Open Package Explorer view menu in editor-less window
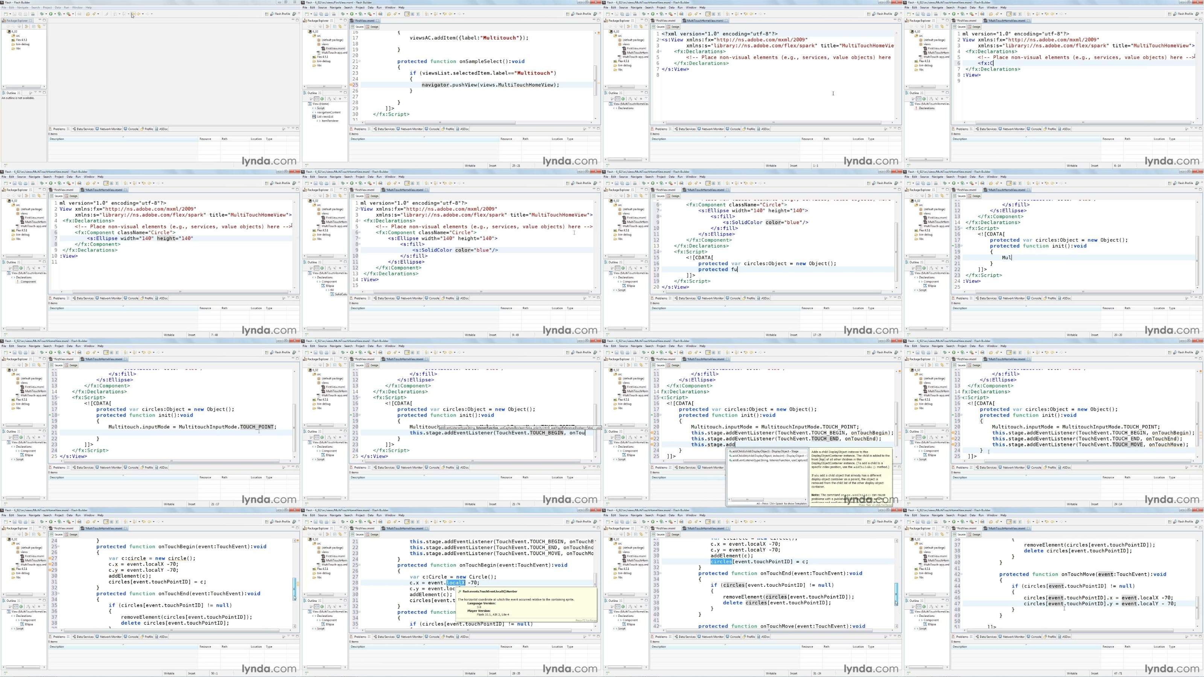This screenshot has height=677, width=1204. click(x=44, y=26)
